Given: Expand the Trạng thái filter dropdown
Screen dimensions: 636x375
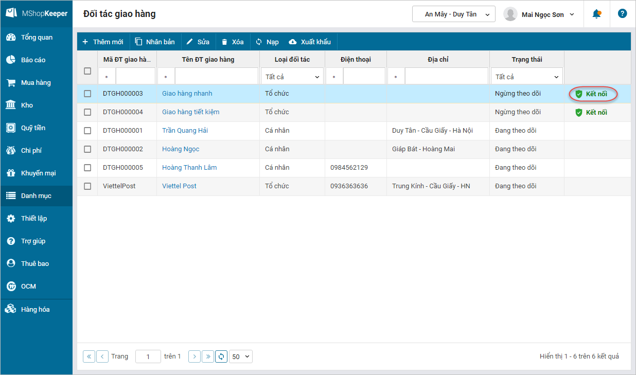Looking at the screenshot, I should (x=527, y=77).
